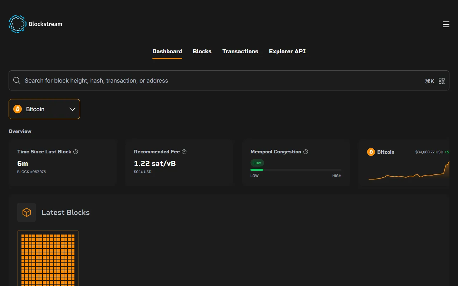This screenshot has width=458, height=286.
Task: Focus the block, hash, or address search field
Action: tap(229, 80)
